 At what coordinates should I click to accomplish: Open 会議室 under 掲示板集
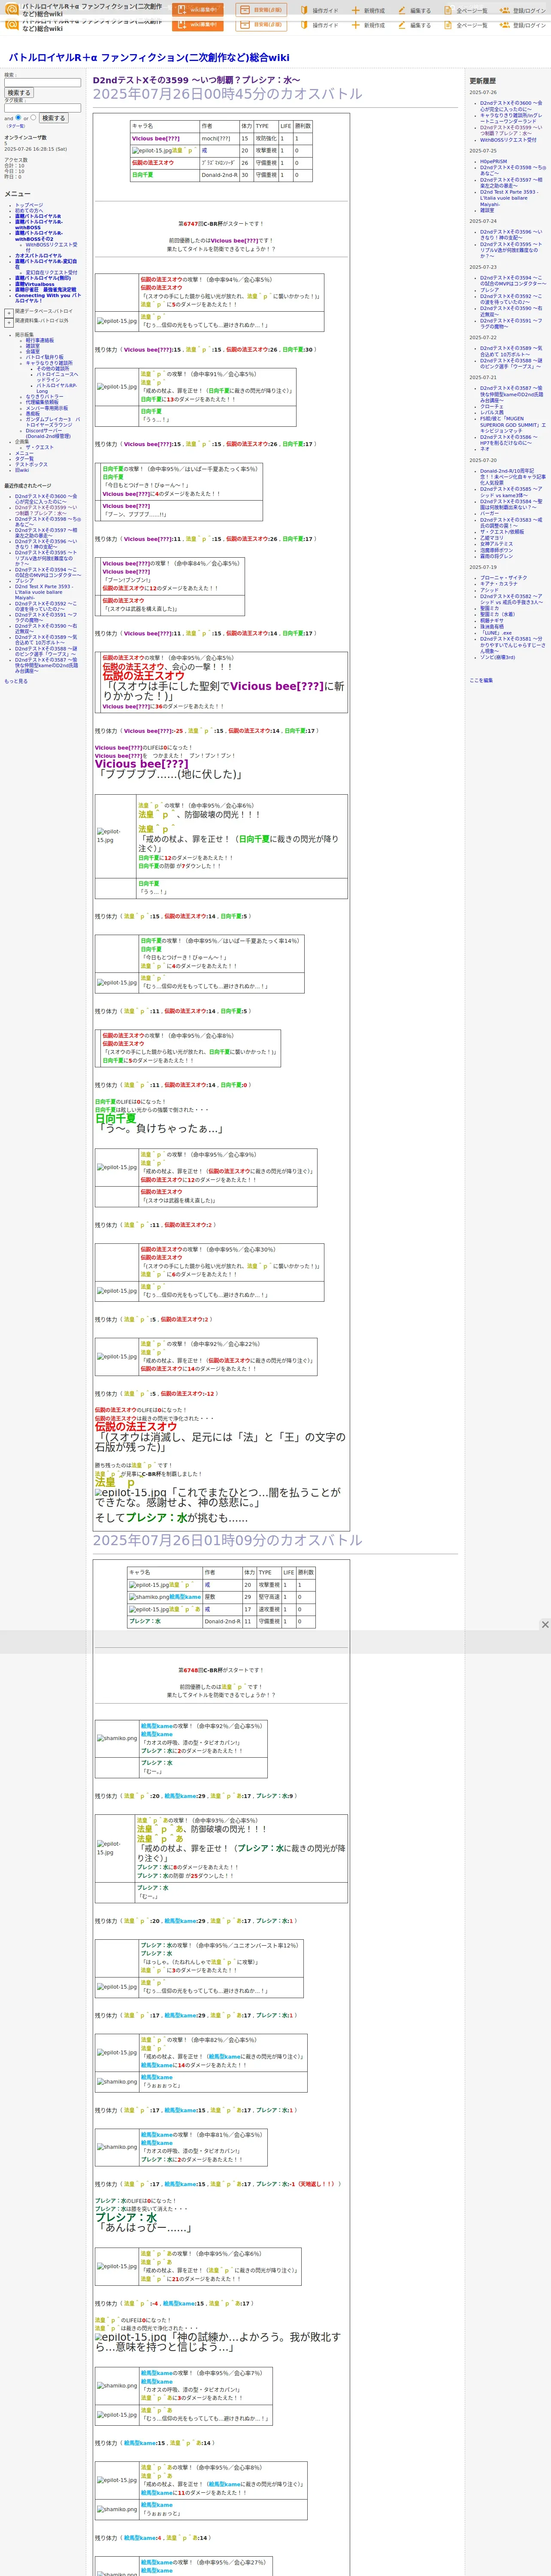click(33, 351)
